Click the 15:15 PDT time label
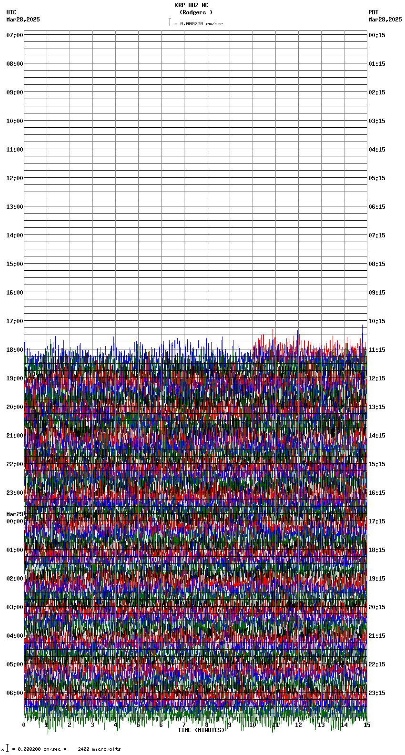Viewport: 405px width, 755px height. [x=377, y=464]
